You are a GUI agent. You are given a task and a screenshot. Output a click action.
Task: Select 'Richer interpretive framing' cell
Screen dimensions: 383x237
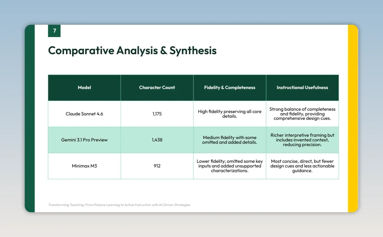[302, 140]
